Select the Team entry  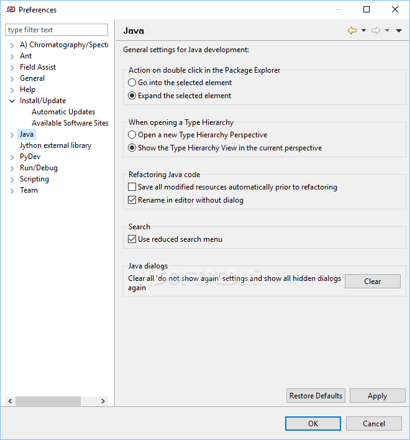pos(29,190)
